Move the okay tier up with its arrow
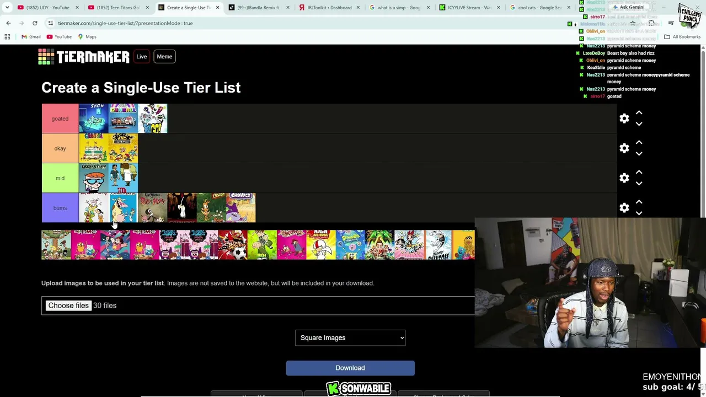 639,142
